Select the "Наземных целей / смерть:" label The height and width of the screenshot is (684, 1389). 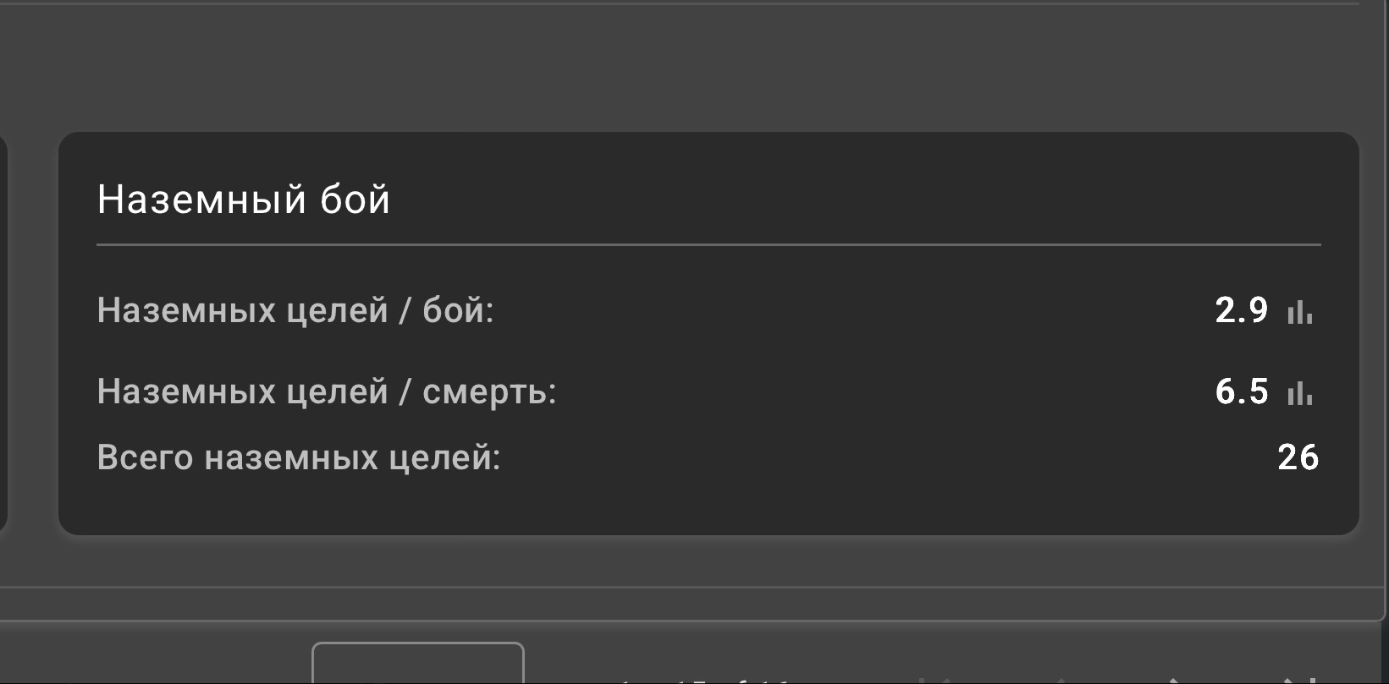327,392
